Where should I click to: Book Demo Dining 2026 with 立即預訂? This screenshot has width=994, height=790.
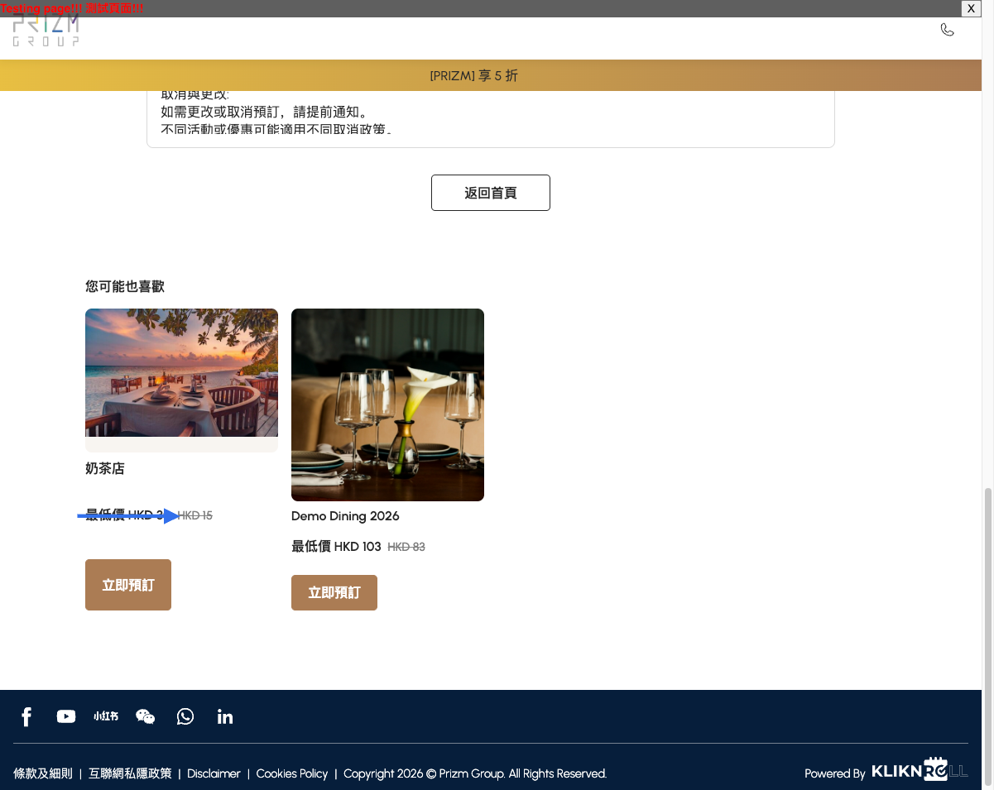334,592
